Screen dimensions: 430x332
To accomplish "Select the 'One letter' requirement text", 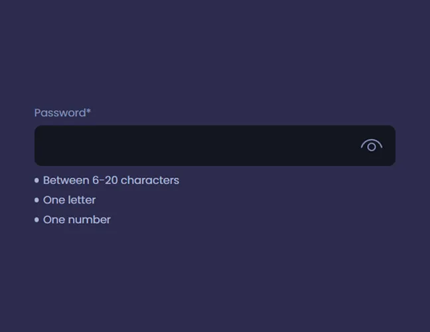I will tap(69, 200).
